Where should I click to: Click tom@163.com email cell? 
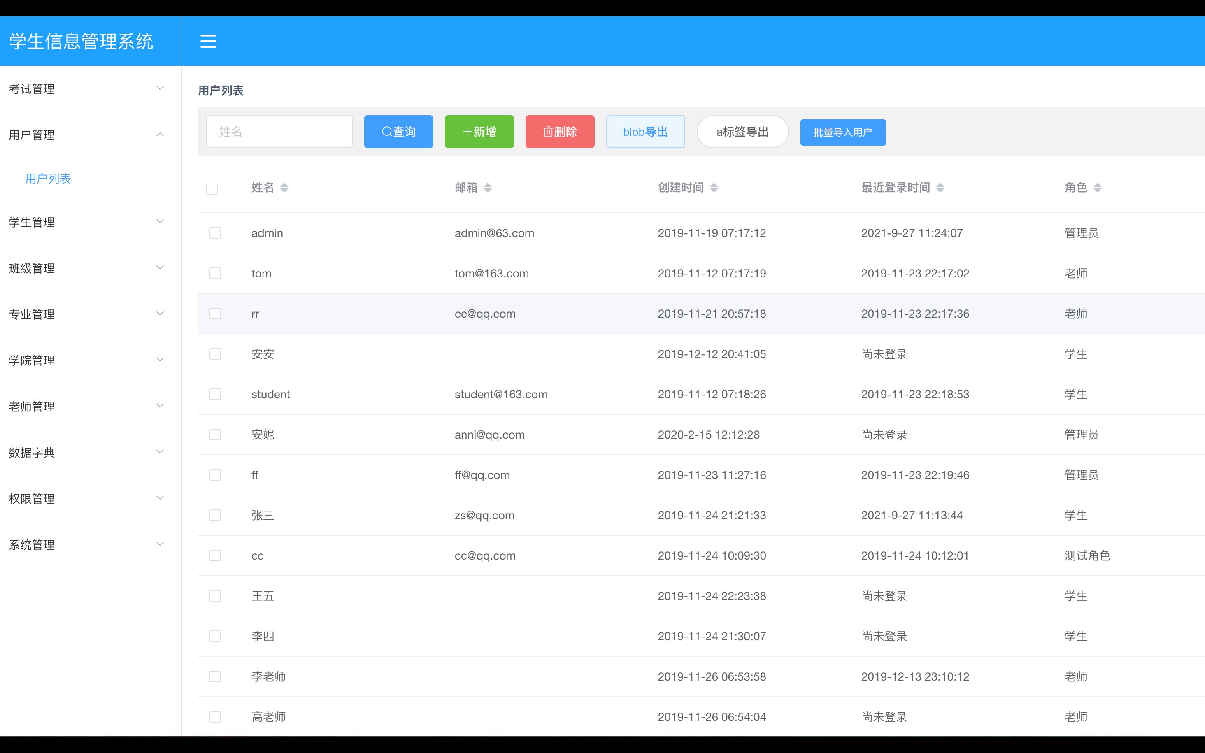(x=491, y=273)
